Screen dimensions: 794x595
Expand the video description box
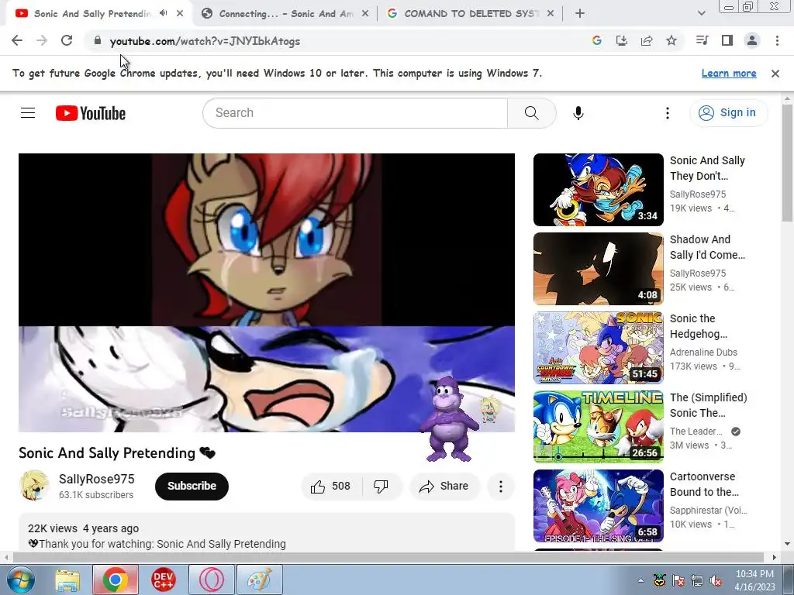tap(267, 532)
